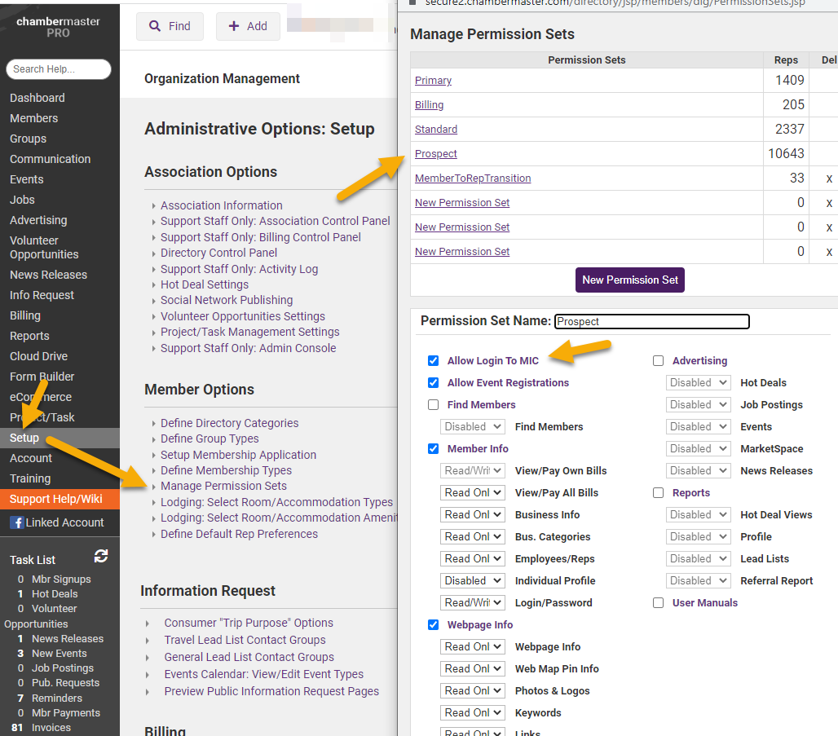The width and height of the screenshot is (838, 736).
Task: Open the Login/Password permission dropdown
Action: [x=473, y=603]
